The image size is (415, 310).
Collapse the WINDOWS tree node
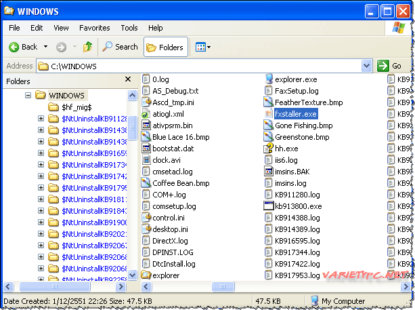click(x=28, y=95)
